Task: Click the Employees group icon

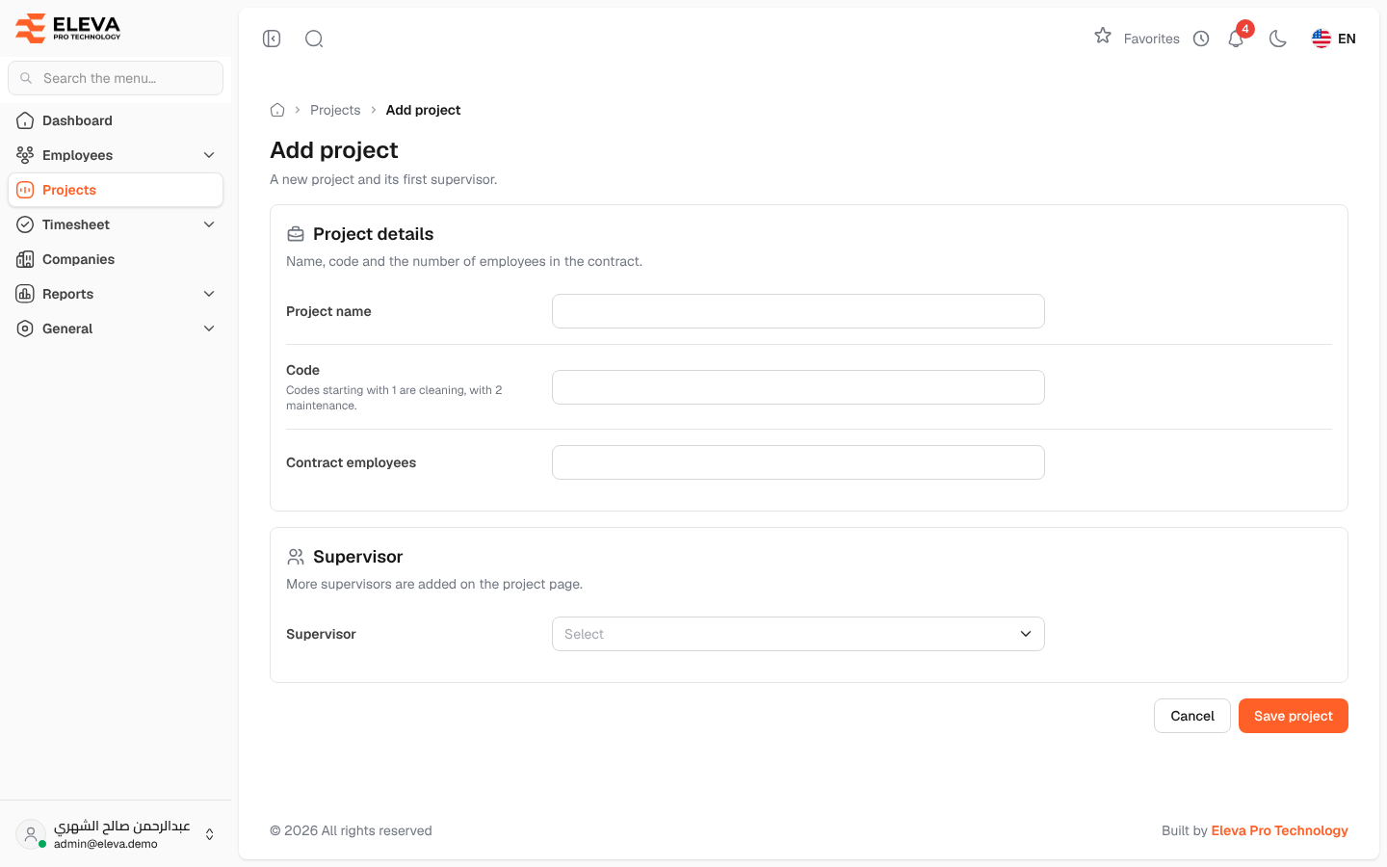Action: [25, 155]
